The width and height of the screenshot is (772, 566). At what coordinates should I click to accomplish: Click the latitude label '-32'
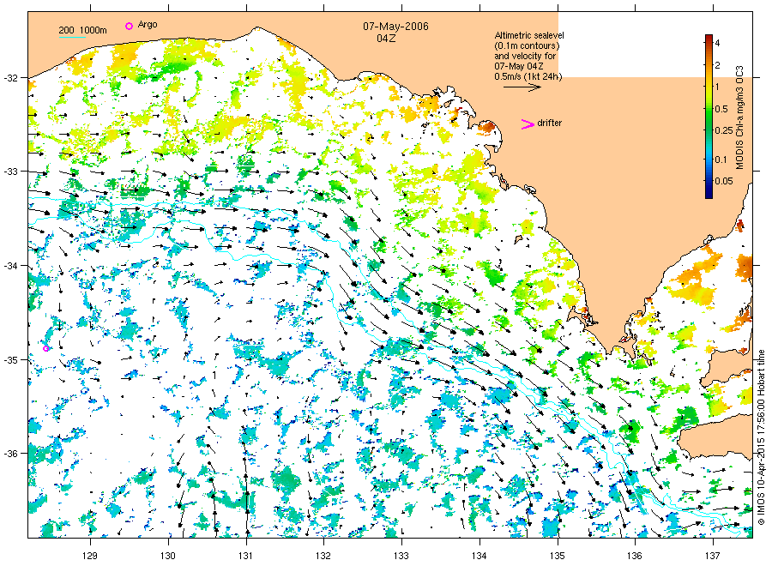point(10,78)
